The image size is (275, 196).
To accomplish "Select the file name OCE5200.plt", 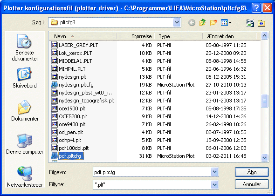I will point(73,116).
